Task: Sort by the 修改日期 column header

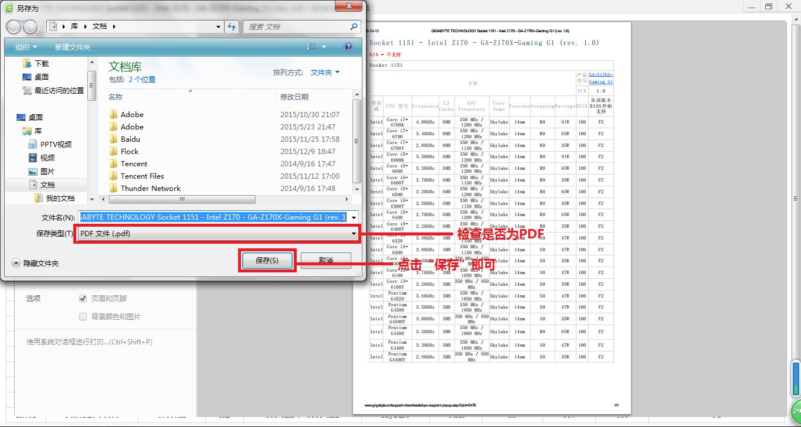Action: [x=294, y=97]
